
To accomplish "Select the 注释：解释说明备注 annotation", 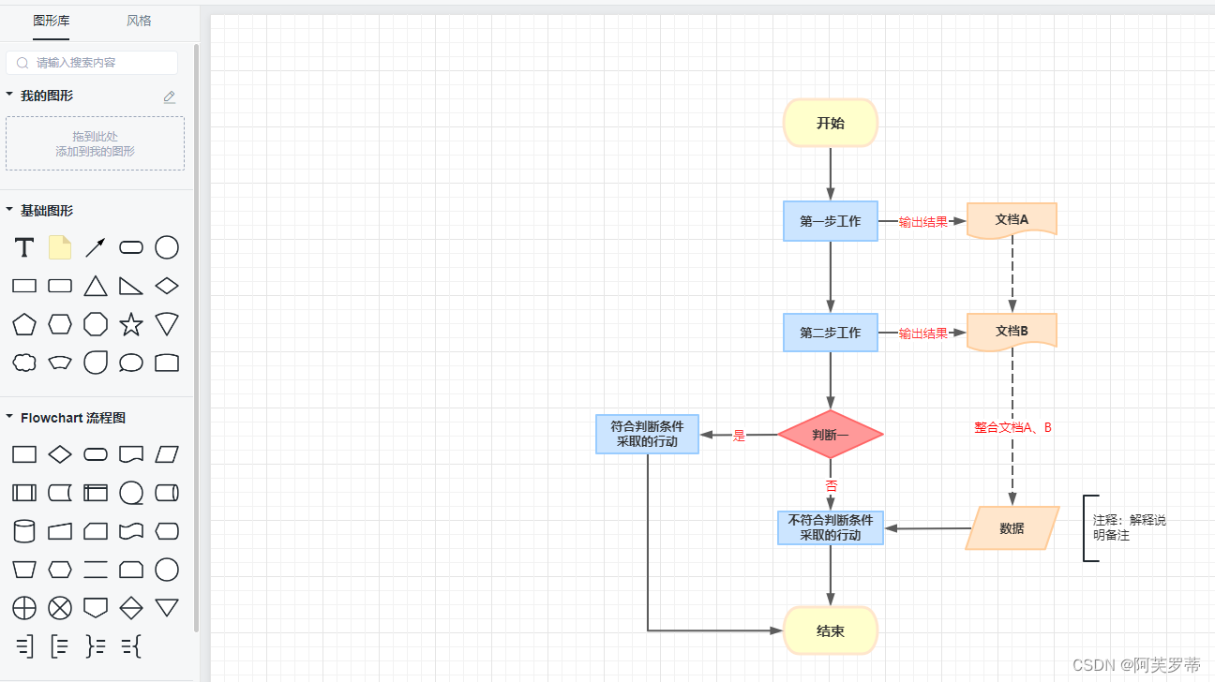I will pos(1126,528).
